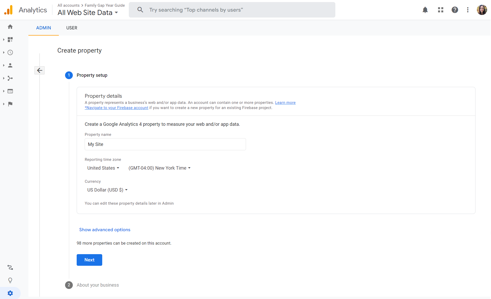Image resolution: width=491 pixels, height=299 pixels.
Task: Expand the United States country dropdown
Action: point(103,168)
